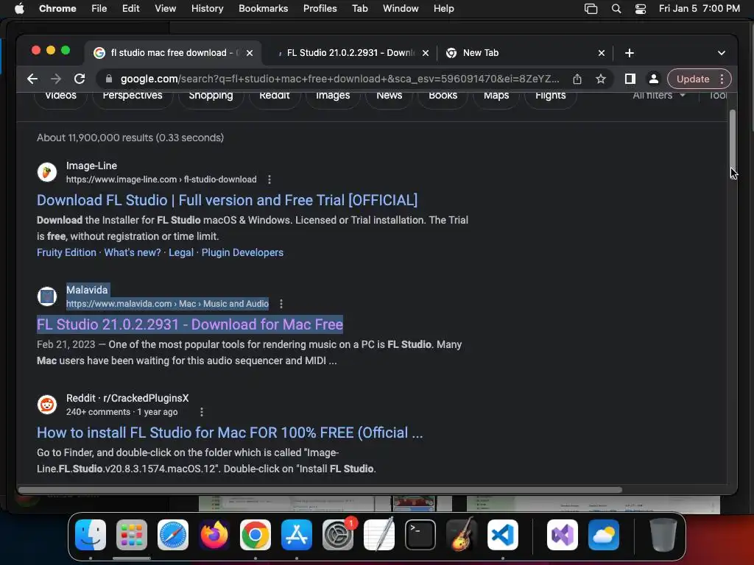
Task: Open more options for Reddit result
Action: [x=202, y=412]
